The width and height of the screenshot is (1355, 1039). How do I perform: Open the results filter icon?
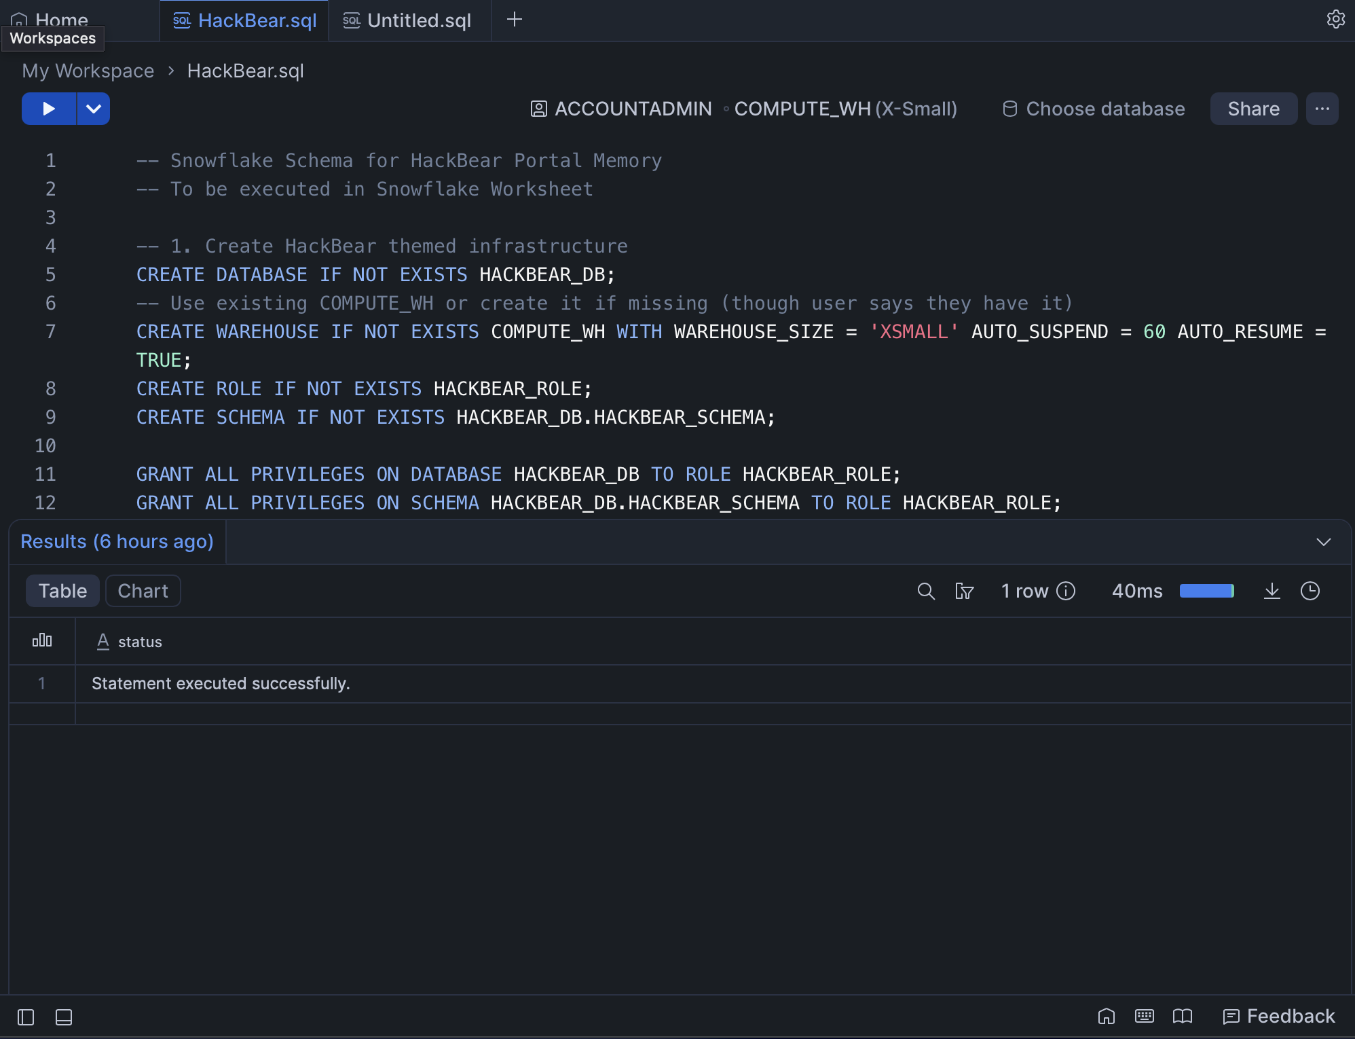964,591
